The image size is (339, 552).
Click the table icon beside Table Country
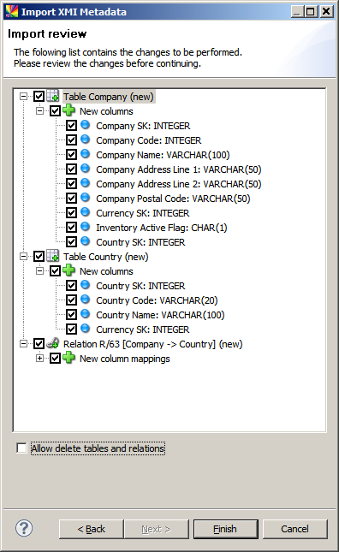coord(52,256)
